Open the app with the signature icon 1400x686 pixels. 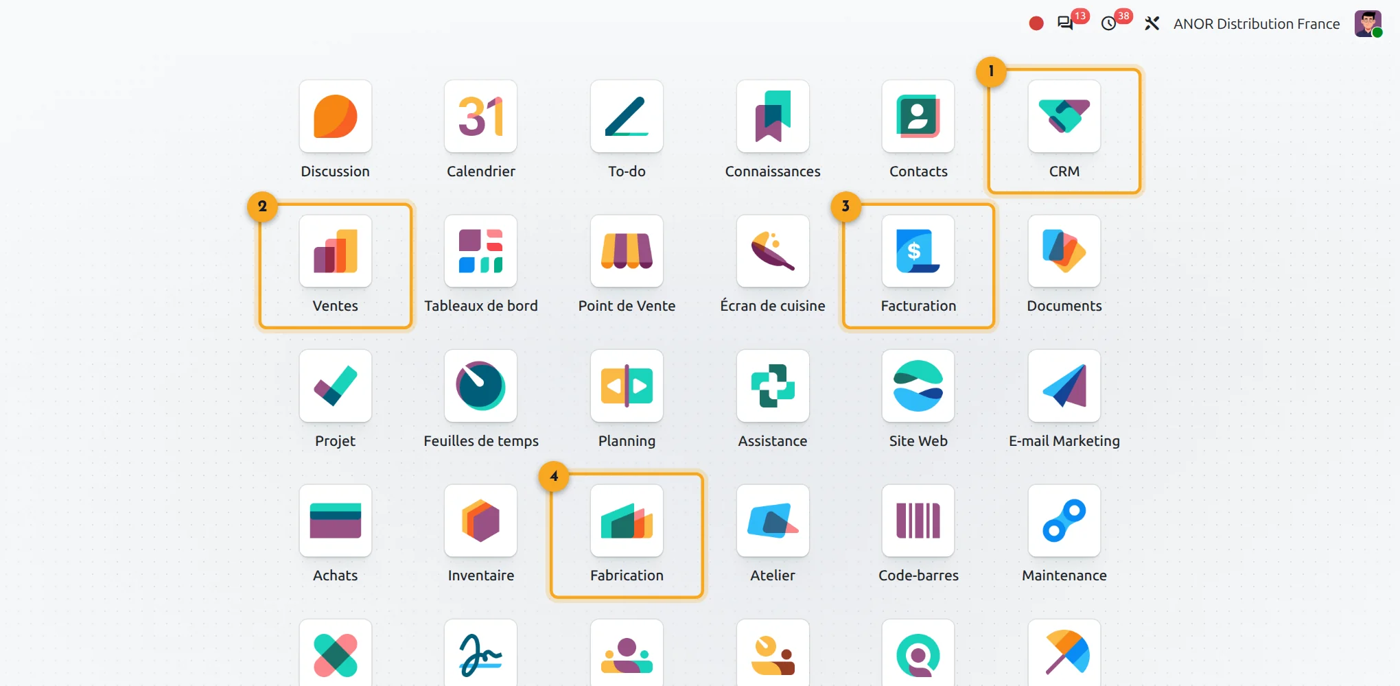(480, 653)
